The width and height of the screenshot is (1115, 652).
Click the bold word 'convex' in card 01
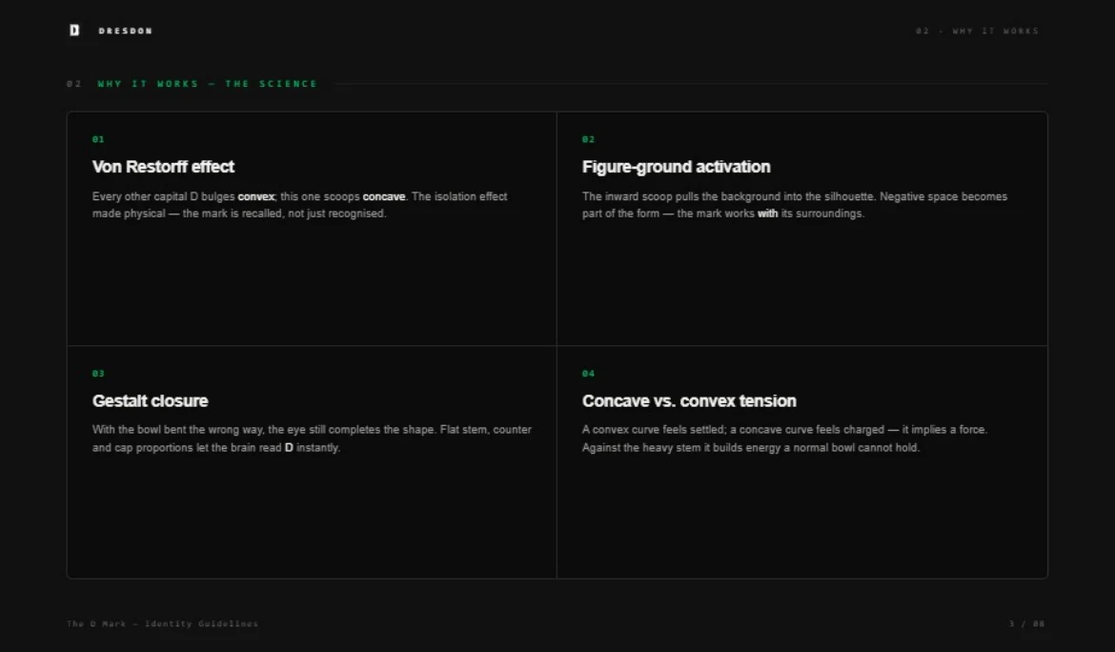[256, 196]
